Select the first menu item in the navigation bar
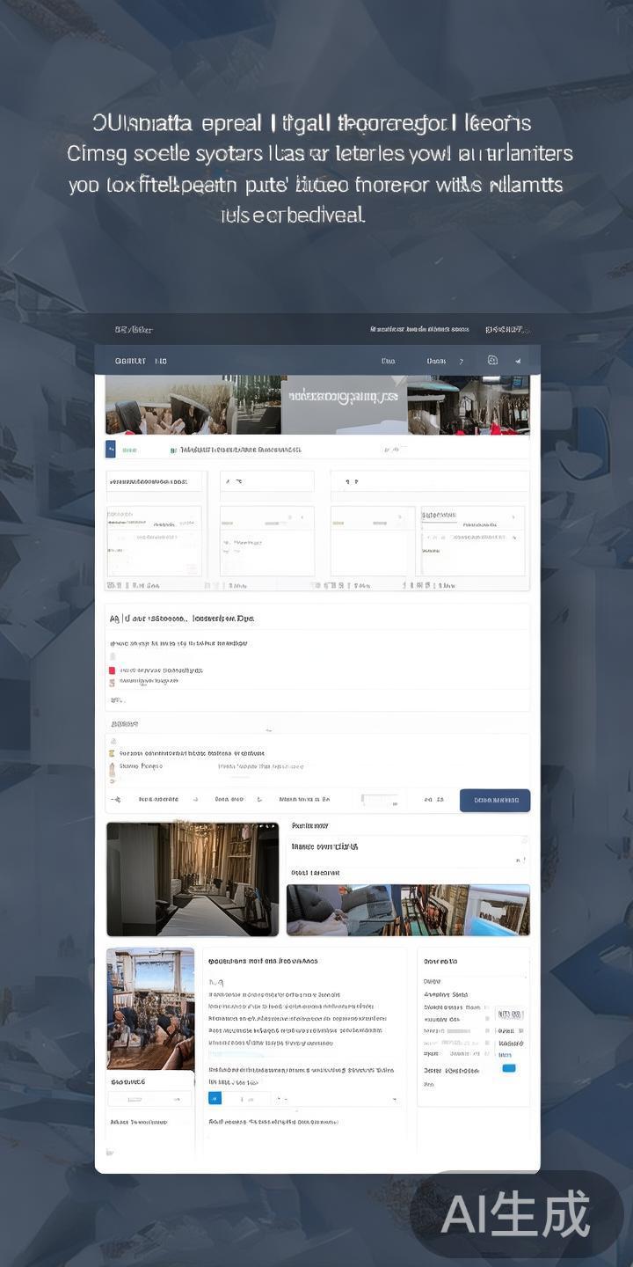The height and width of the screenshot is (1267, 633). pos(388,361)
